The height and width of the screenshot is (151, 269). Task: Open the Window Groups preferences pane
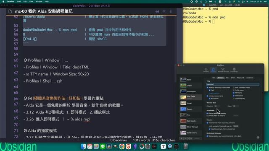point(223,70)
